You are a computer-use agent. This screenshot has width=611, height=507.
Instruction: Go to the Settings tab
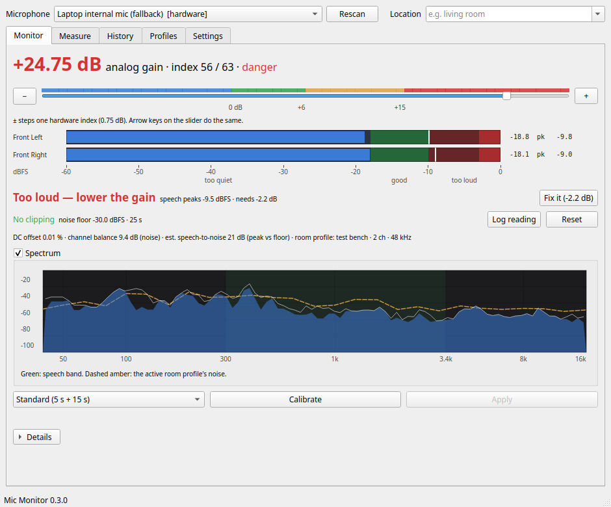[x=208, y=36]
